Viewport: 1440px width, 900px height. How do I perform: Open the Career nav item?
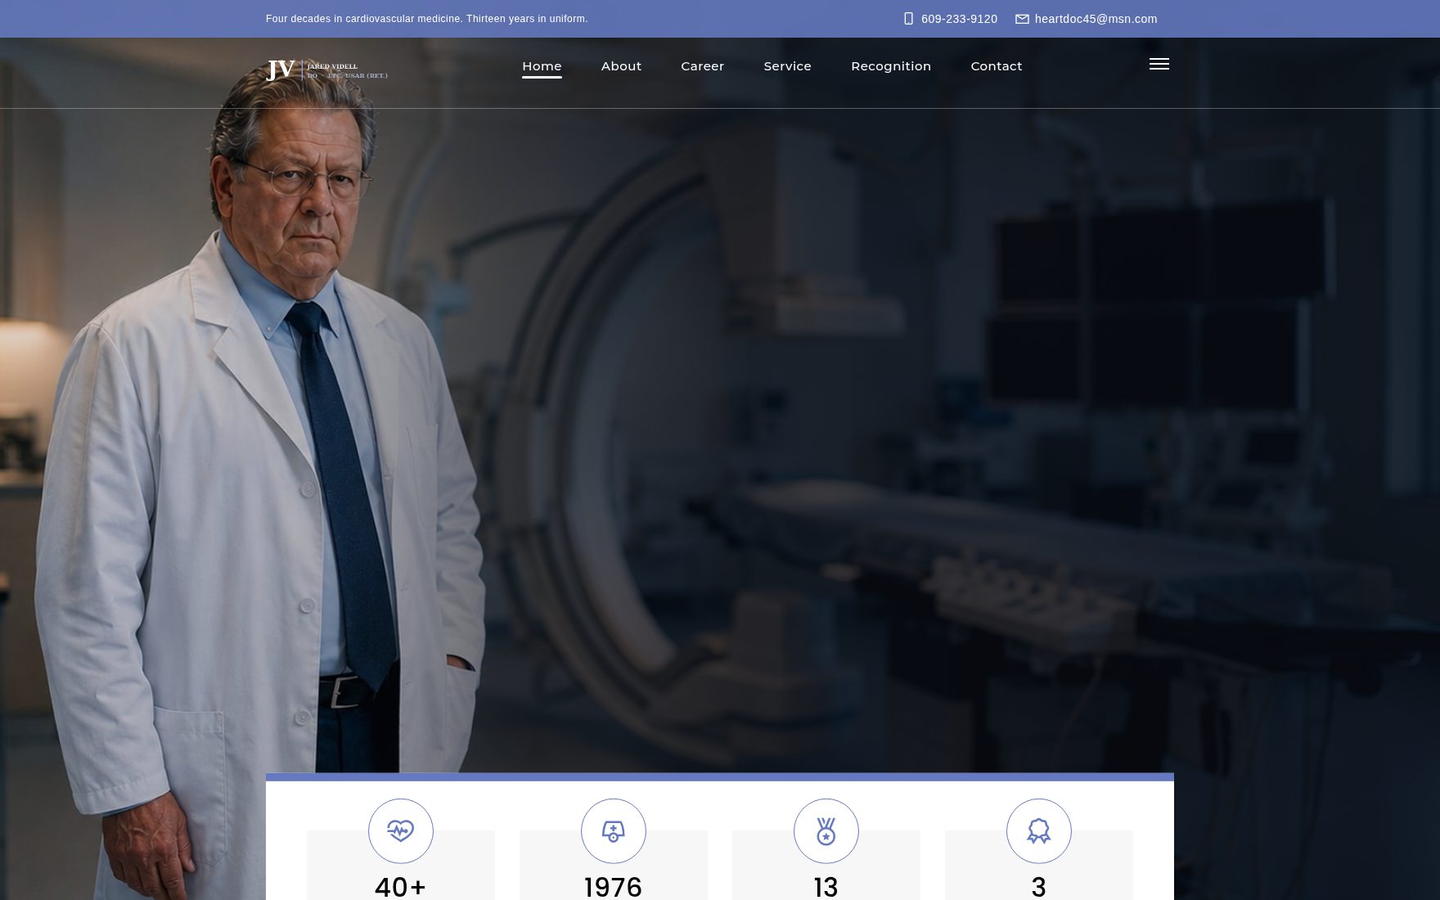702,66
